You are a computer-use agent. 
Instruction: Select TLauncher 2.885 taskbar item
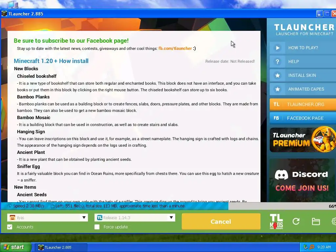click(61, 247)
